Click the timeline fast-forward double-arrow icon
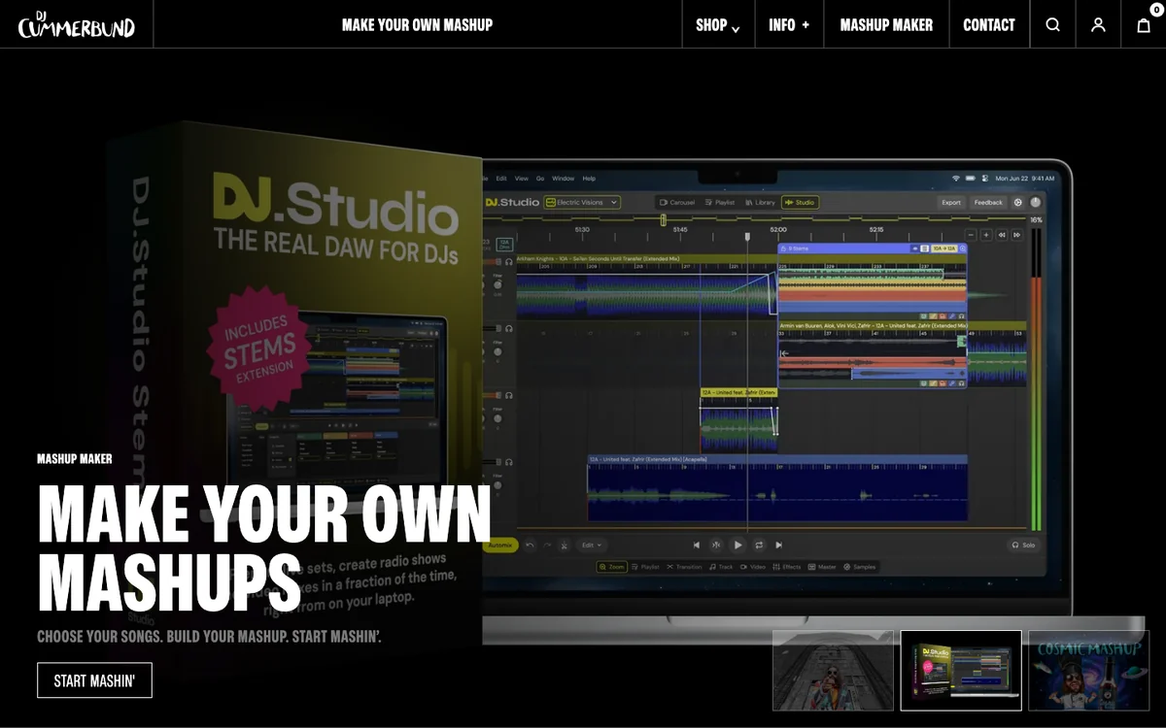Image resolution: width=1166 pixels, height=728 pixels. click(1017, 235)
